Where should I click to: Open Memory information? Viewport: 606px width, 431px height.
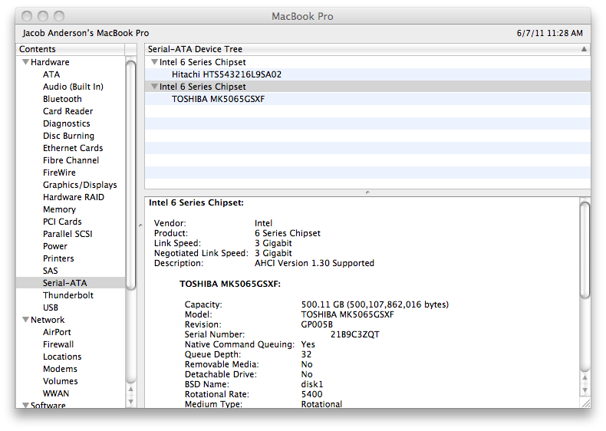click(x=59, y=209)
